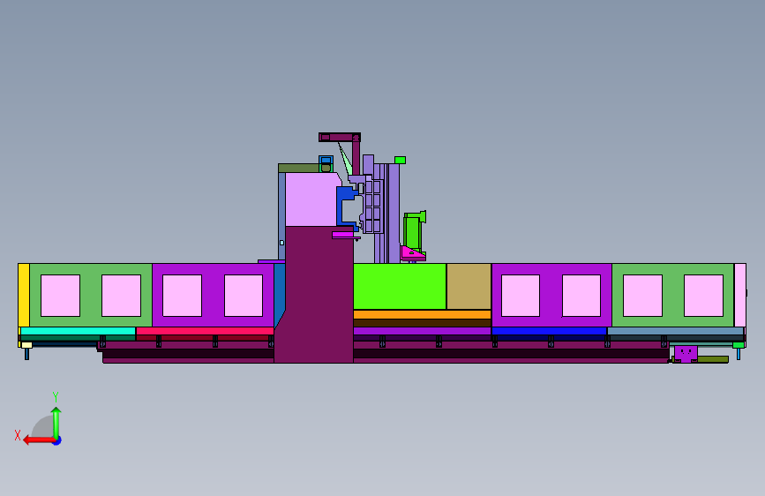Click the green Y axis arrow of the triad

[56, 423]
